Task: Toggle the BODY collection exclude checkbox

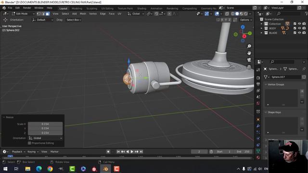Action: [x=295, y=28]
